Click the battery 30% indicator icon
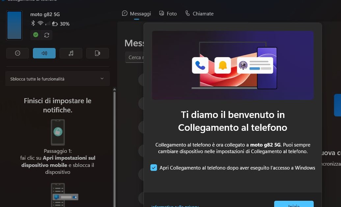The image size is (341, 207). pos(55,24)
